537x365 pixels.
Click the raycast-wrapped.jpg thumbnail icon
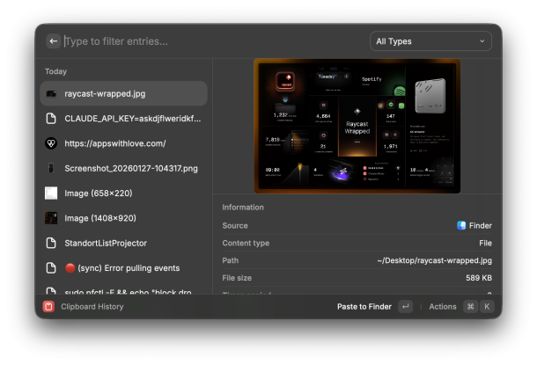point(51,94)
